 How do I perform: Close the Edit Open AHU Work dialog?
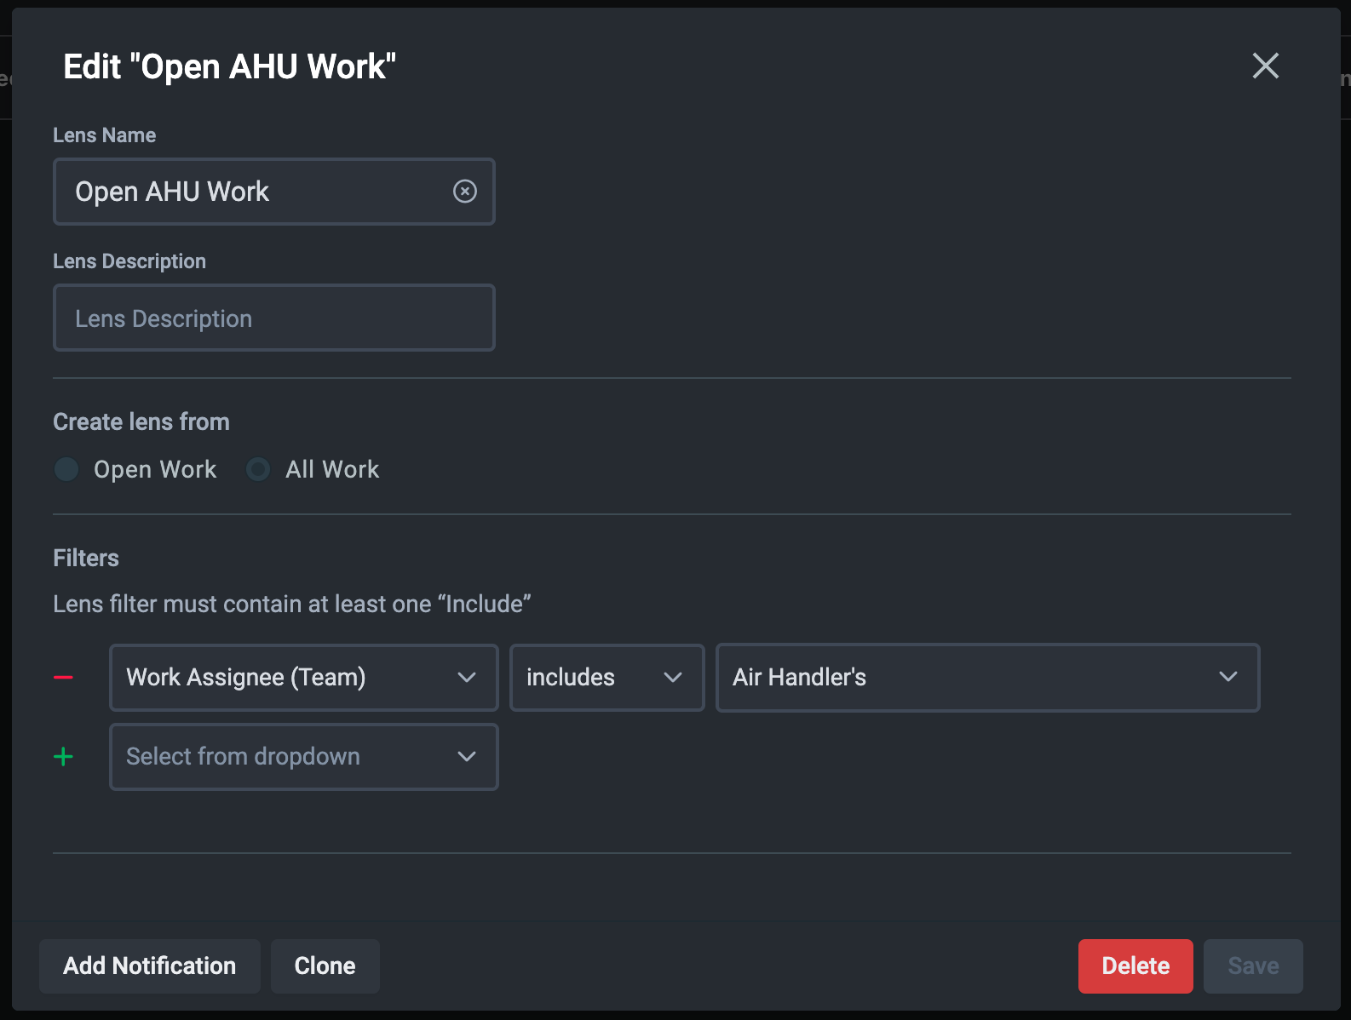tap(1265, 66)
